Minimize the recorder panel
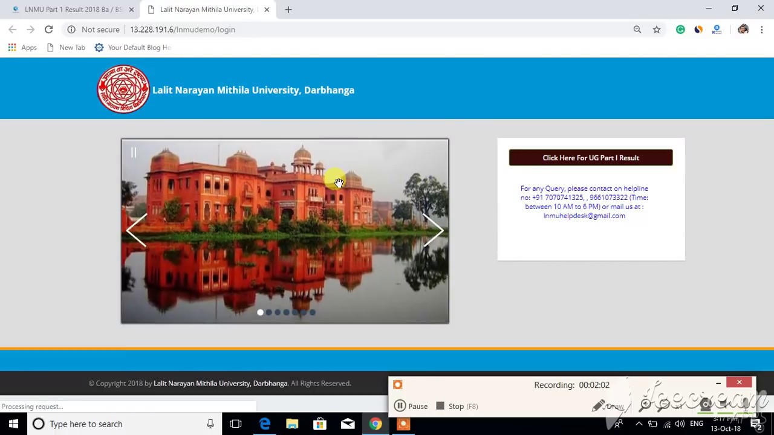 point(718,382)
